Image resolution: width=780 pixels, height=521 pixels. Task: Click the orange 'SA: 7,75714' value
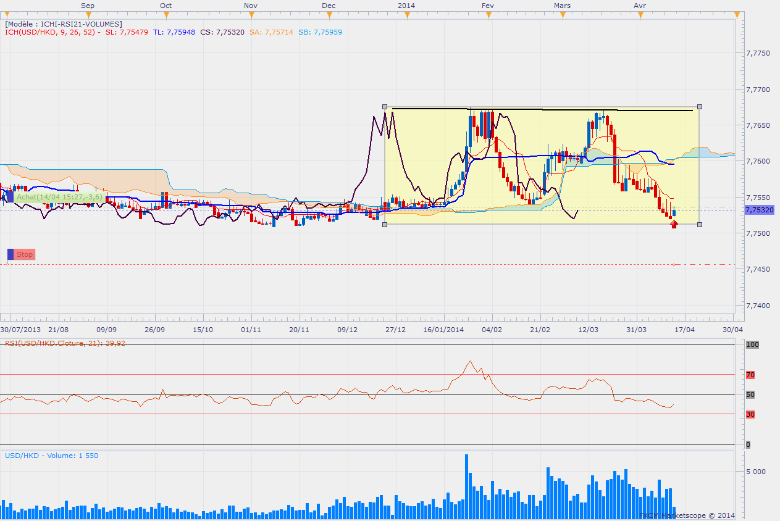(x=272, y=32)
